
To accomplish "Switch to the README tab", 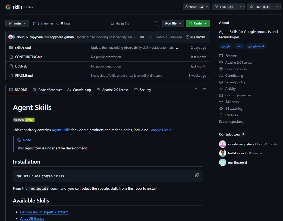I will point(18,90).
